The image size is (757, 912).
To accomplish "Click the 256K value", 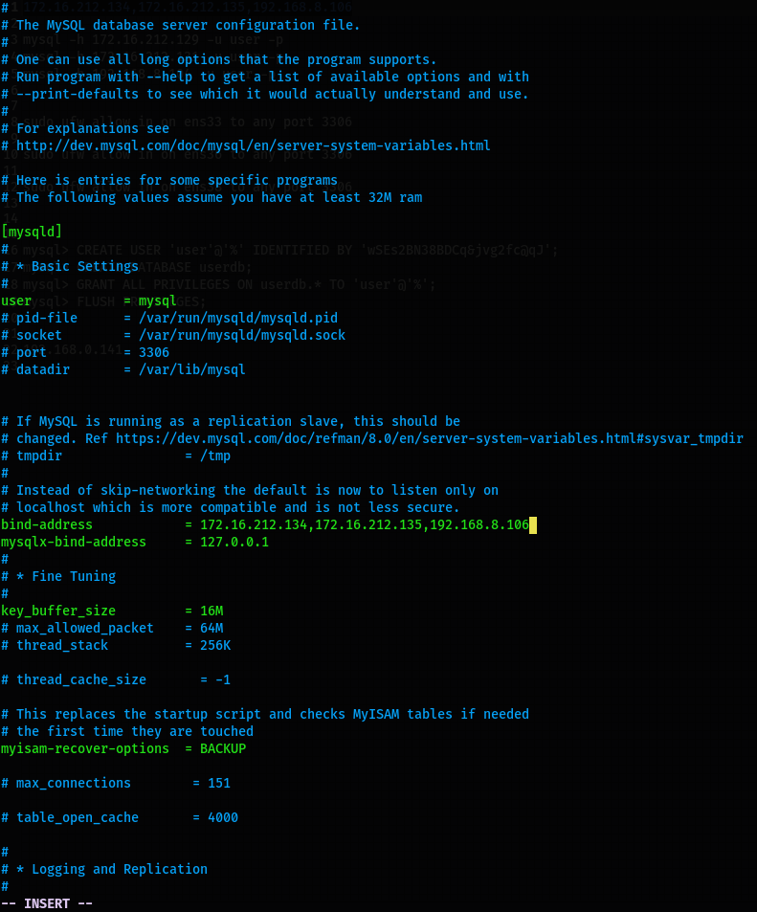I will point(215,646).
